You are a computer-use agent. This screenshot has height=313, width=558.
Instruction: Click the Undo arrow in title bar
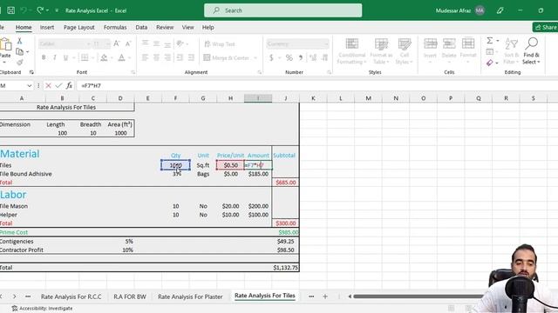pos(24,10)
